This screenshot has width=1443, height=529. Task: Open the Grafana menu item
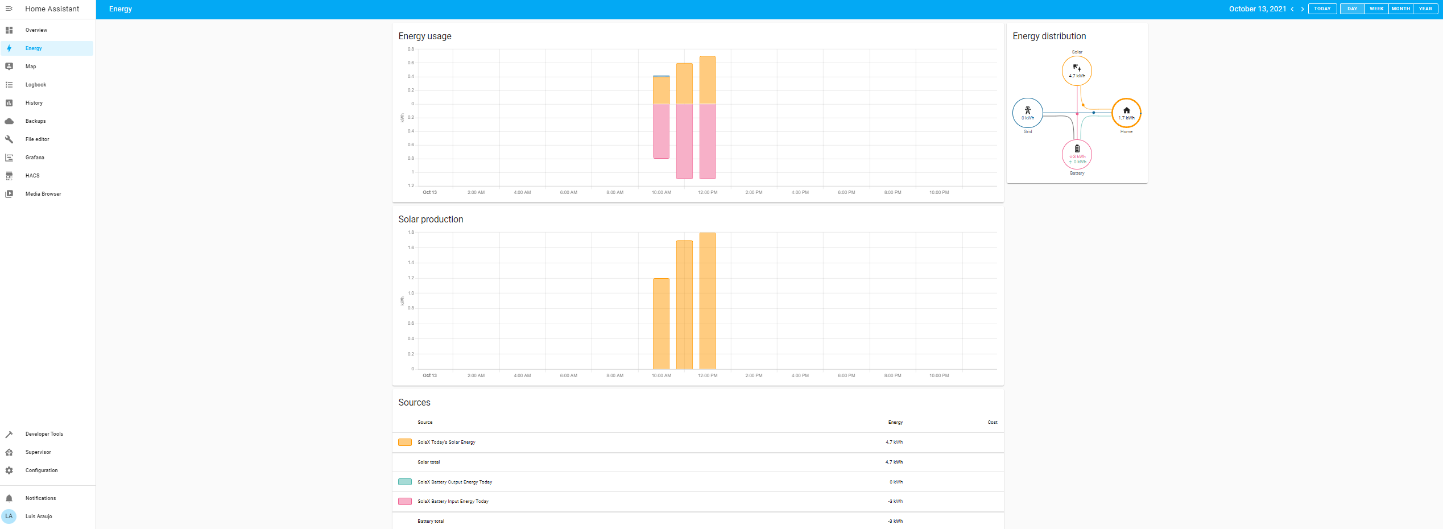48,158
